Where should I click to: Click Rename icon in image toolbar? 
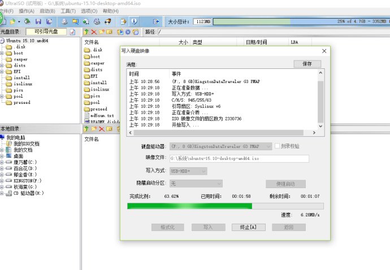click(x=110, y=32)
